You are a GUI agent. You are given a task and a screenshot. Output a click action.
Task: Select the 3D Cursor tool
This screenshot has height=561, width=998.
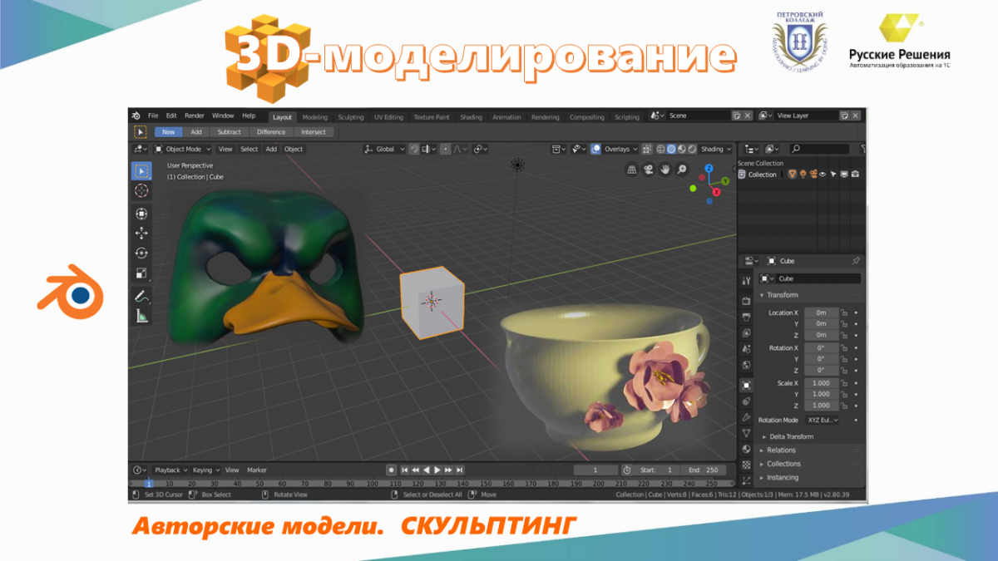pyautogui.click(x=141, y=191)
